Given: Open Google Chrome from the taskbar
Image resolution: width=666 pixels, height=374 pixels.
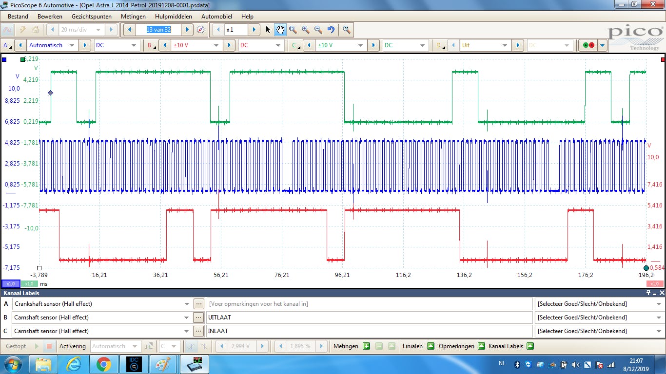Looking at the screenshot, I should (x=103, y=364).
